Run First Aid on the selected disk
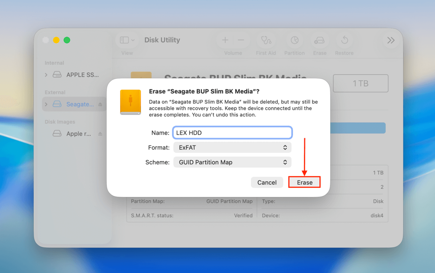Image resolution: width=435 pixels, height=273 pixels. pos(266,40)
